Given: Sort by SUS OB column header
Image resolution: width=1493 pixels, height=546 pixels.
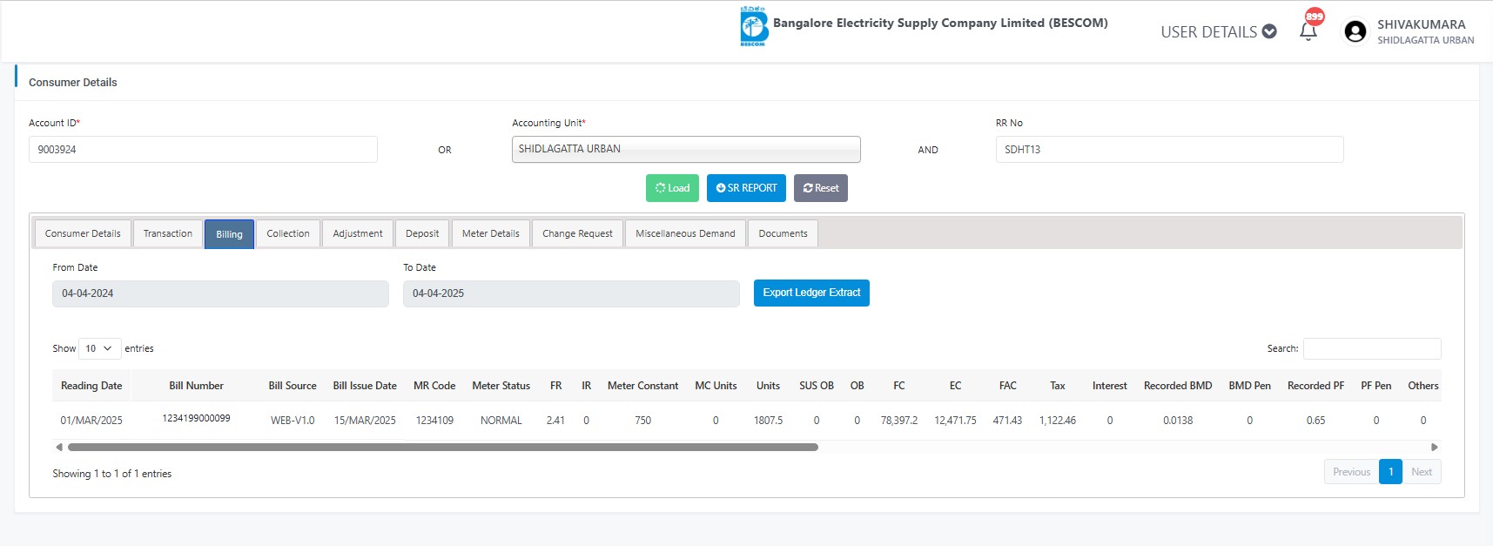Looking at the screenshot, I should point(817,386).
